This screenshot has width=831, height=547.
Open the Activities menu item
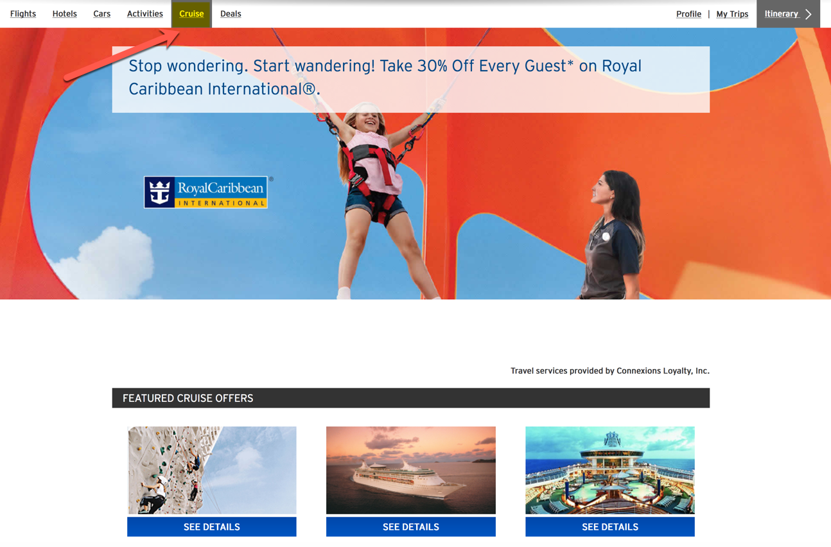144,13
